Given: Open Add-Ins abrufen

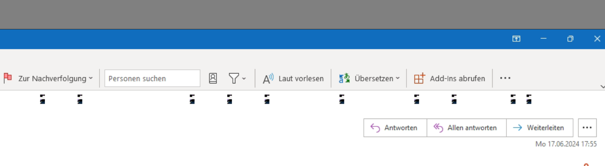Looking at the screenshot, I should coord(450,78).
